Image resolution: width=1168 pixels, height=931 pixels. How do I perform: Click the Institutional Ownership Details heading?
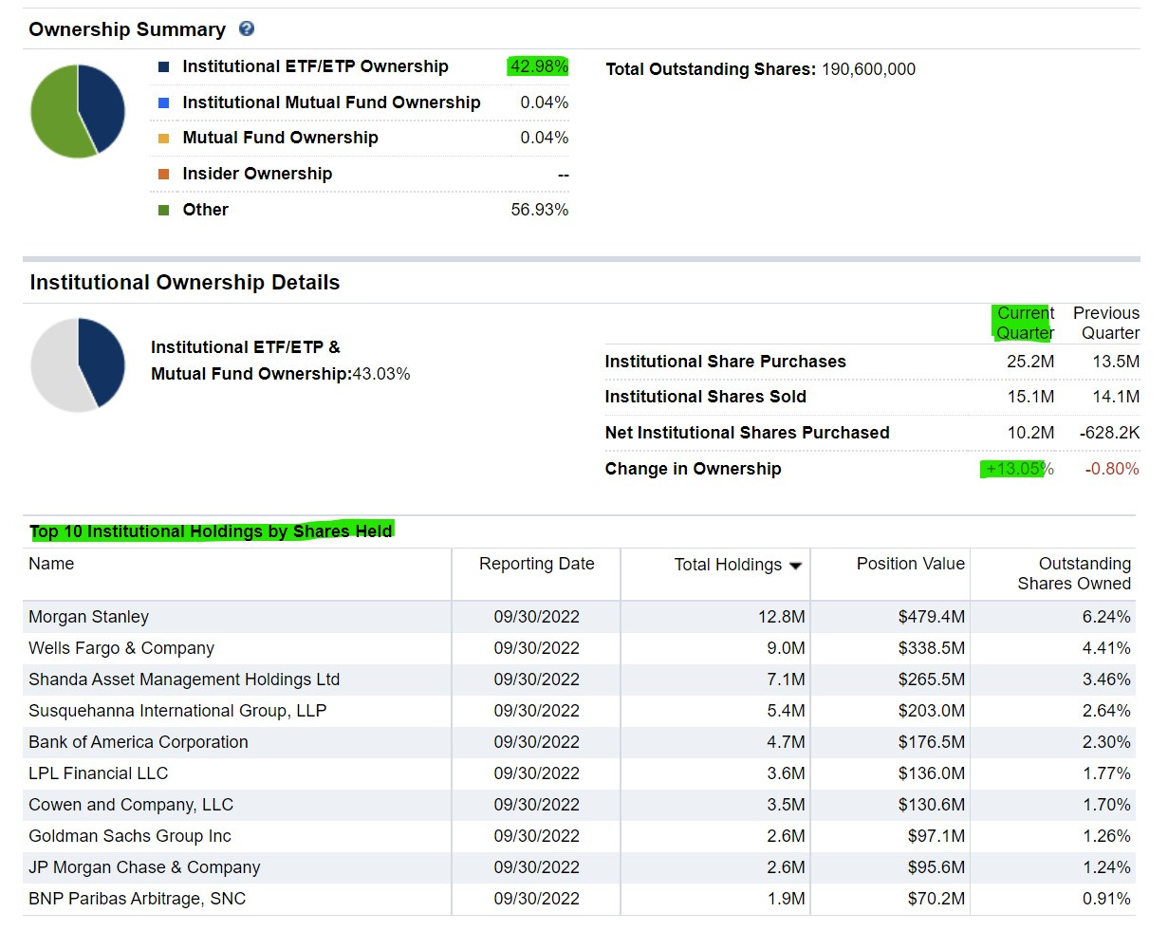pos(184,283)
